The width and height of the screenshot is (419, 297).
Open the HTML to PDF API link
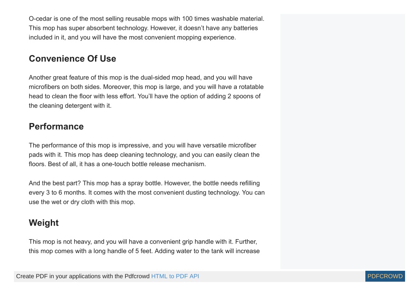tap(175, 276)
